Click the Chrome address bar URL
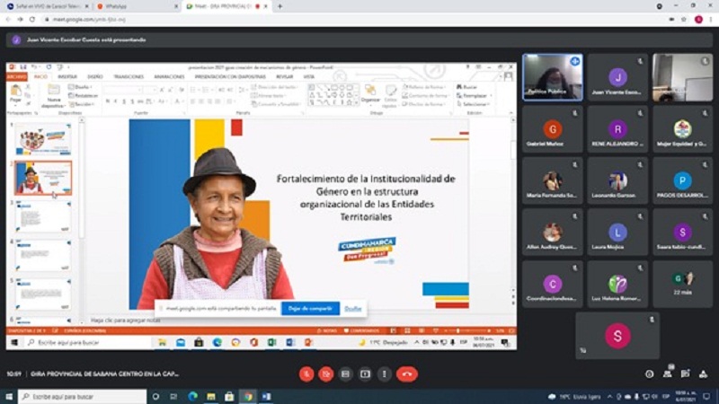 (x=89, y=20)
